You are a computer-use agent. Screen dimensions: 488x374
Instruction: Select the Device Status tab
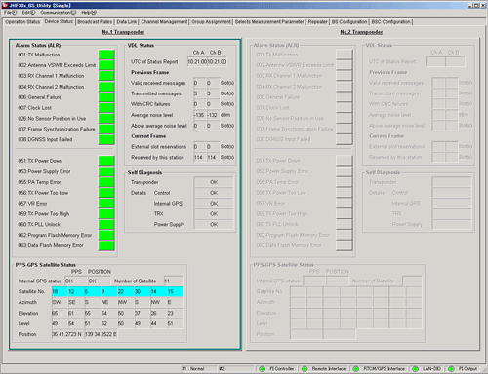(59, 21)
